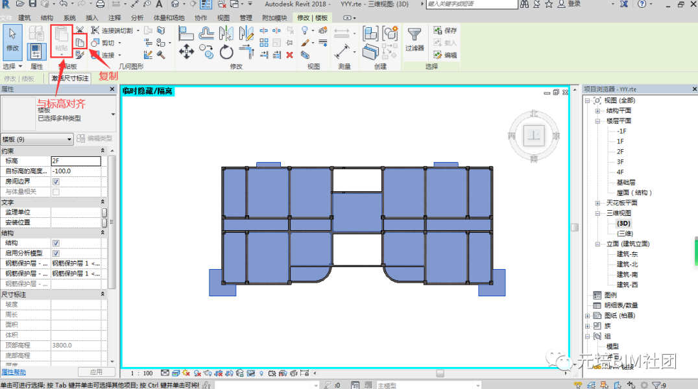Click the Cut to clipboard scissors icon

click(79, 30)
